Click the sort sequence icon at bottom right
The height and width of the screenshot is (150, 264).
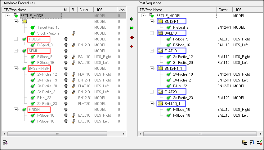(252, 143)
